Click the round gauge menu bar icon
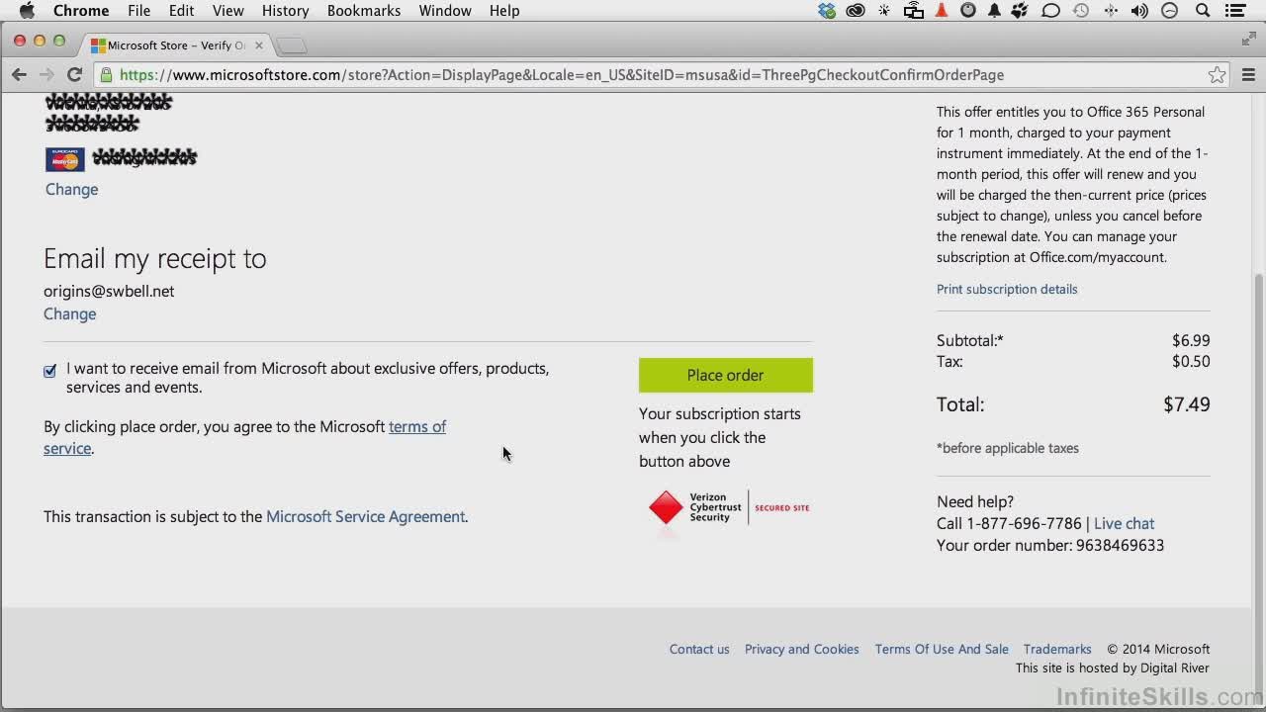The image size is (1266, 712). 1170,11
